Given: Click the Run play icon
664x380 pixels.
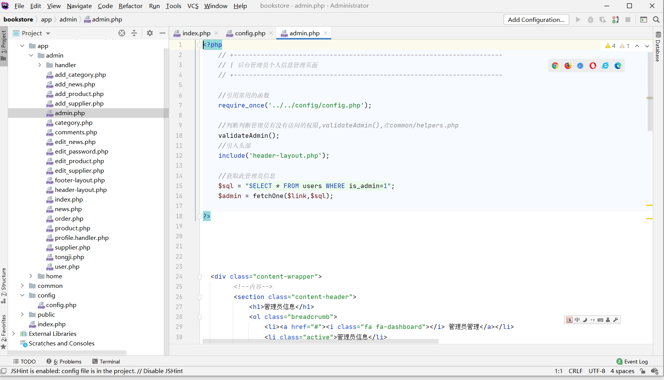Looking at the screenshot, I should click(x=578, y=20).
